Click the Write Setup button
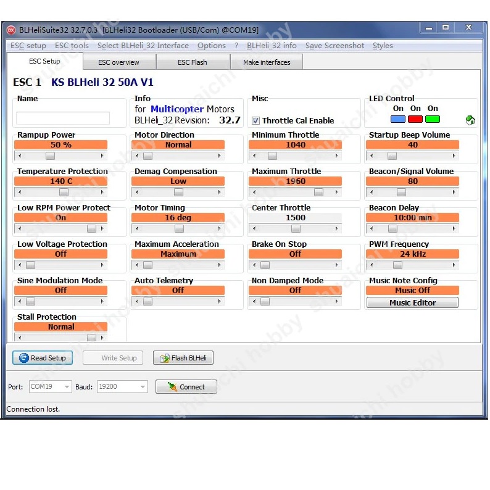 pos(119,358)
